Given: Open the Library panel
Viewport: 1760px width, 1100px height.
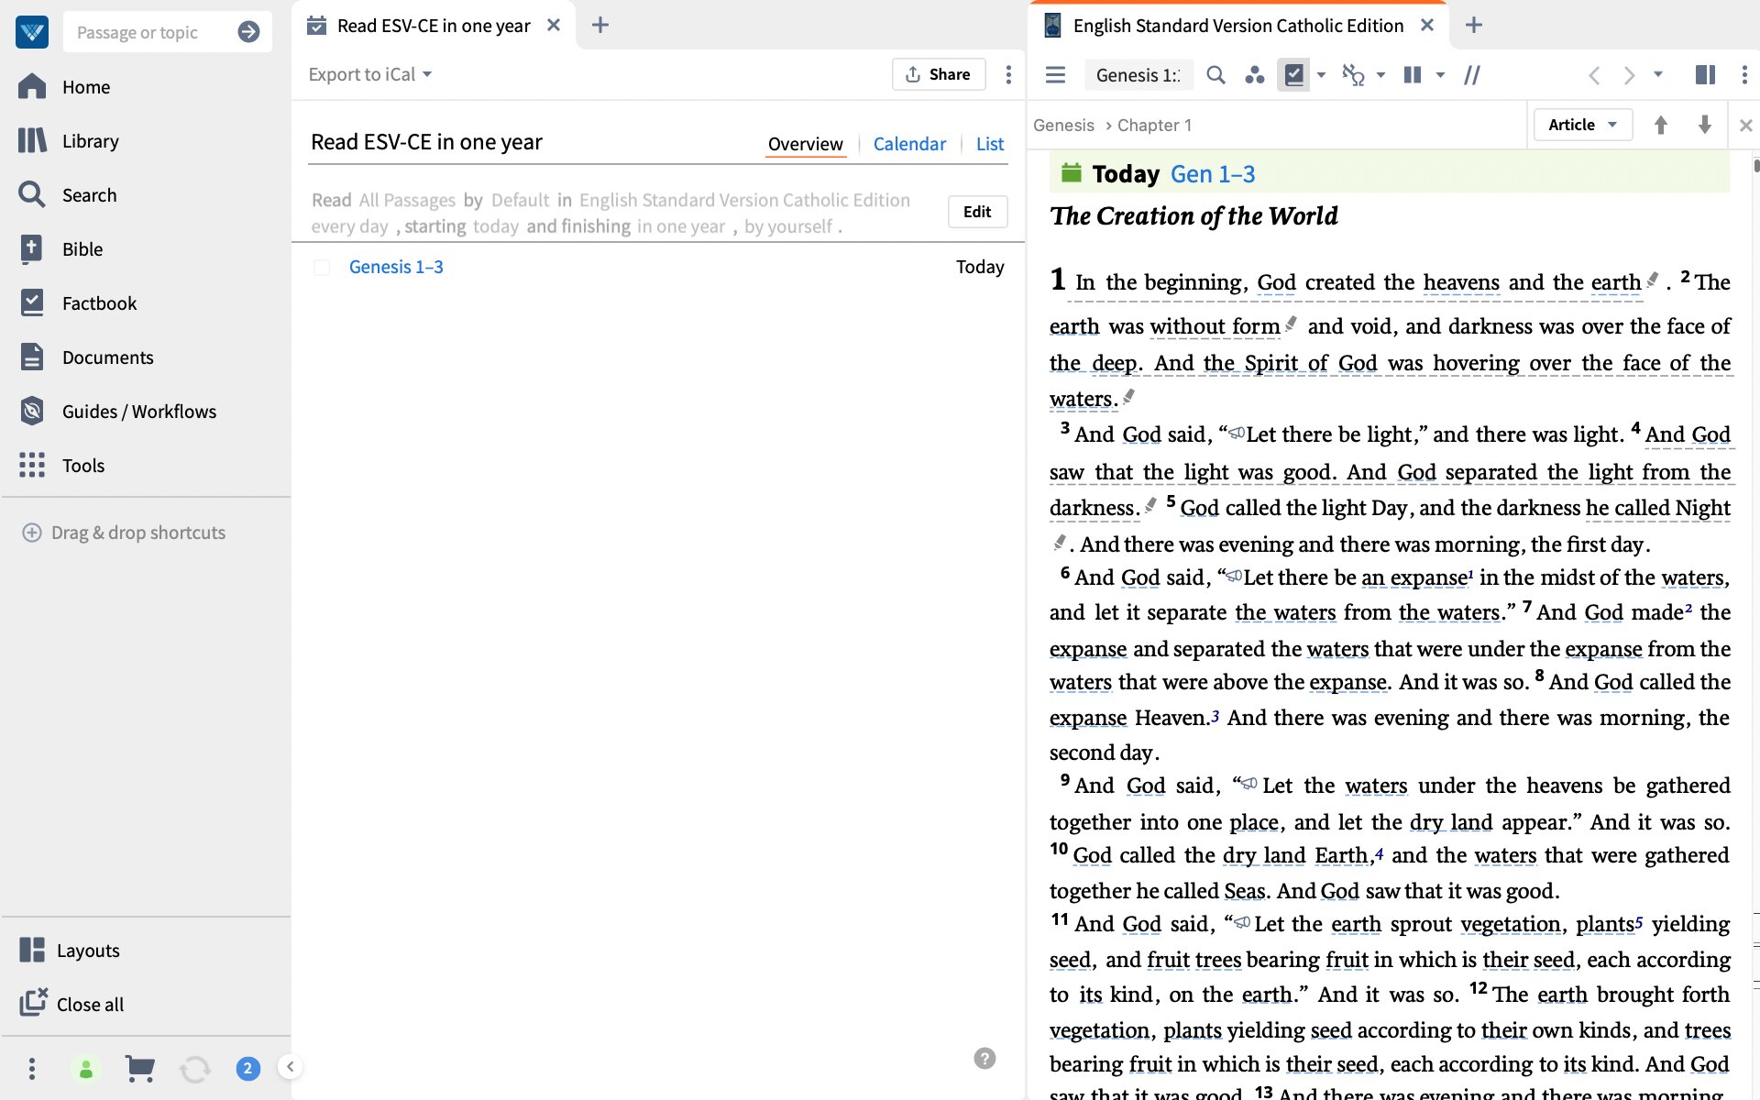Looking at the screenshot, I should 90,141.
